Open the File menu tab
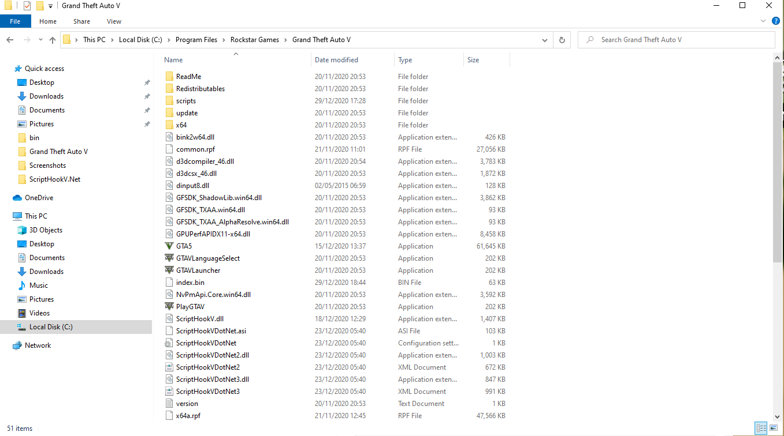Screen dimensions: 784x436 [16, 21]
